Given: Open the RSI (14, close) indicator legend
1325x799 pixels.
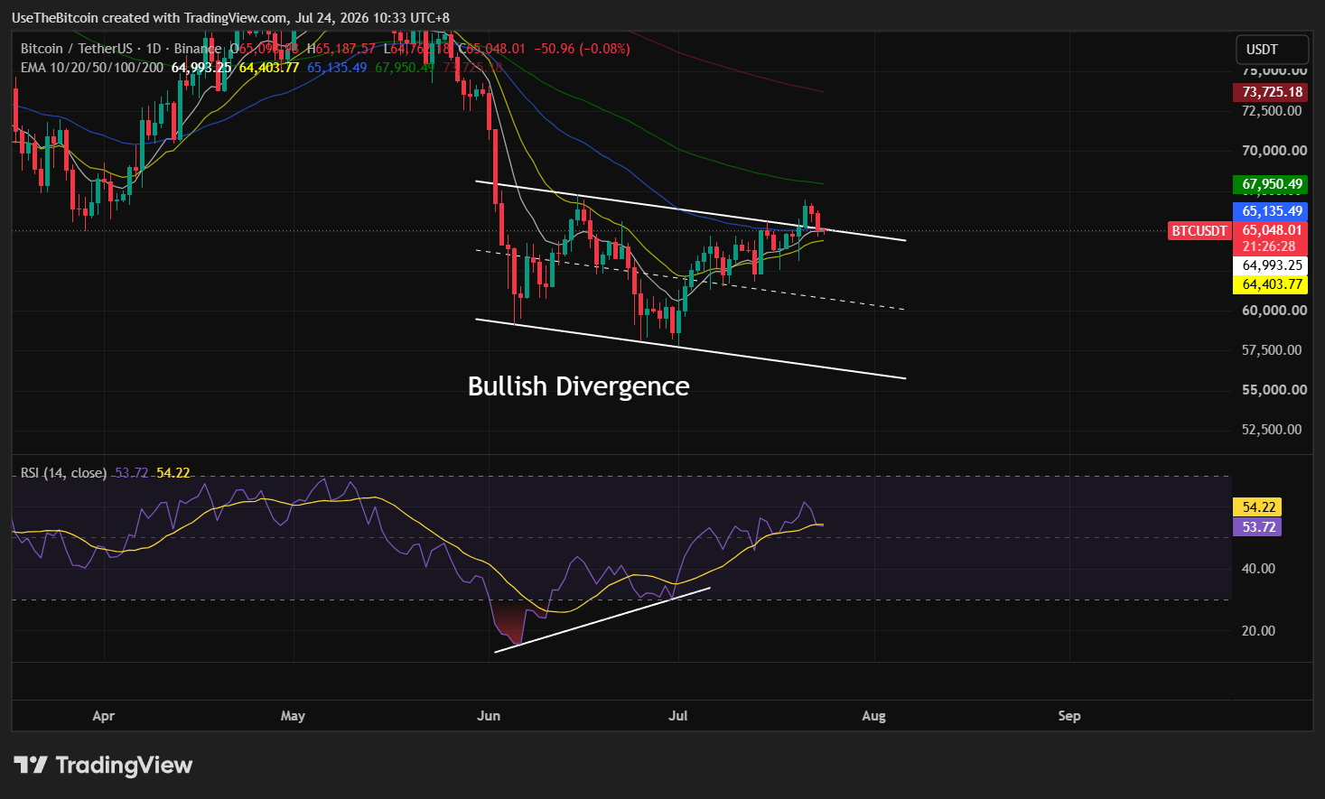Looking at the screenshot, I should [63, 473].
